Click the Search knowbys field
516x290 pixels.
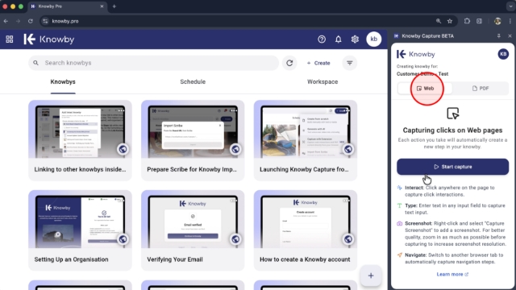pos(153,63)
